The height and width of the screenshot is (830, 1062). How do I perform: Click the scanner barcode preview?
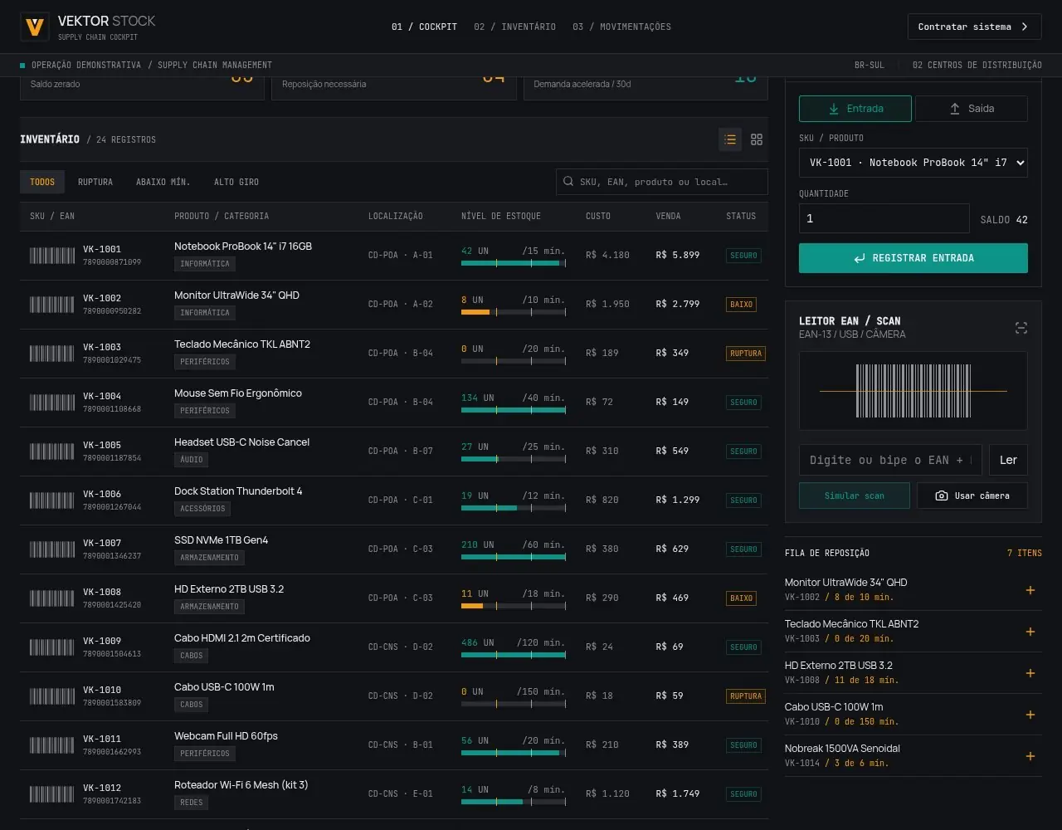(913, 391)
